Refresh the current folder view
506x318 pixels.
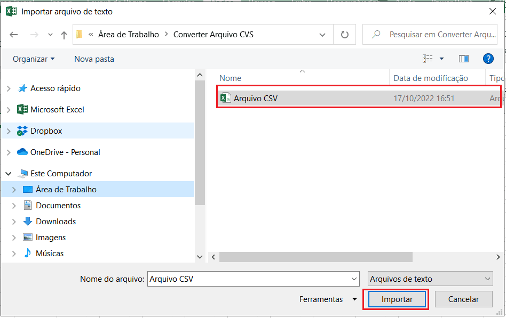(345, 35)
